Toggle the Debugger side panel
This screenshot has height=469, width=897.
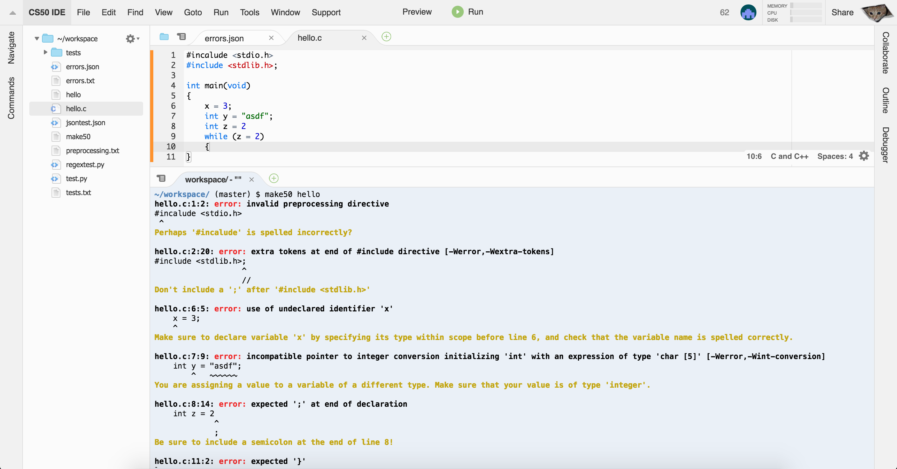(x=886, y=145)
